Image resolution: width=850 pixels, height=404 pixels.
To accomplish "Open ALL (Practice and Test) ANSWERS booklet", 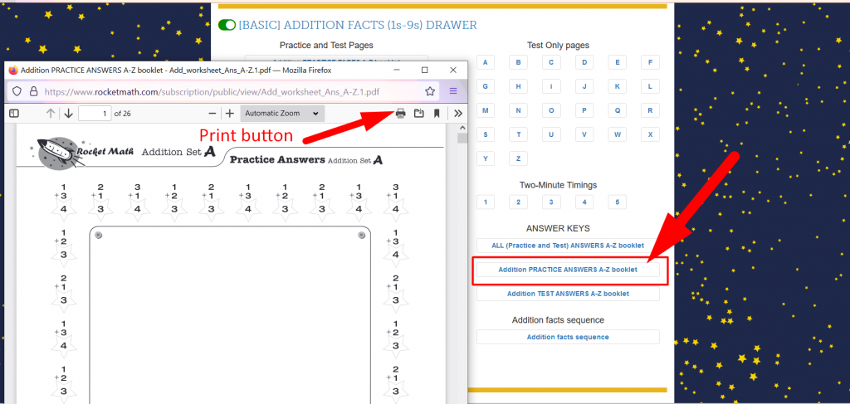I will coord(568,246).
